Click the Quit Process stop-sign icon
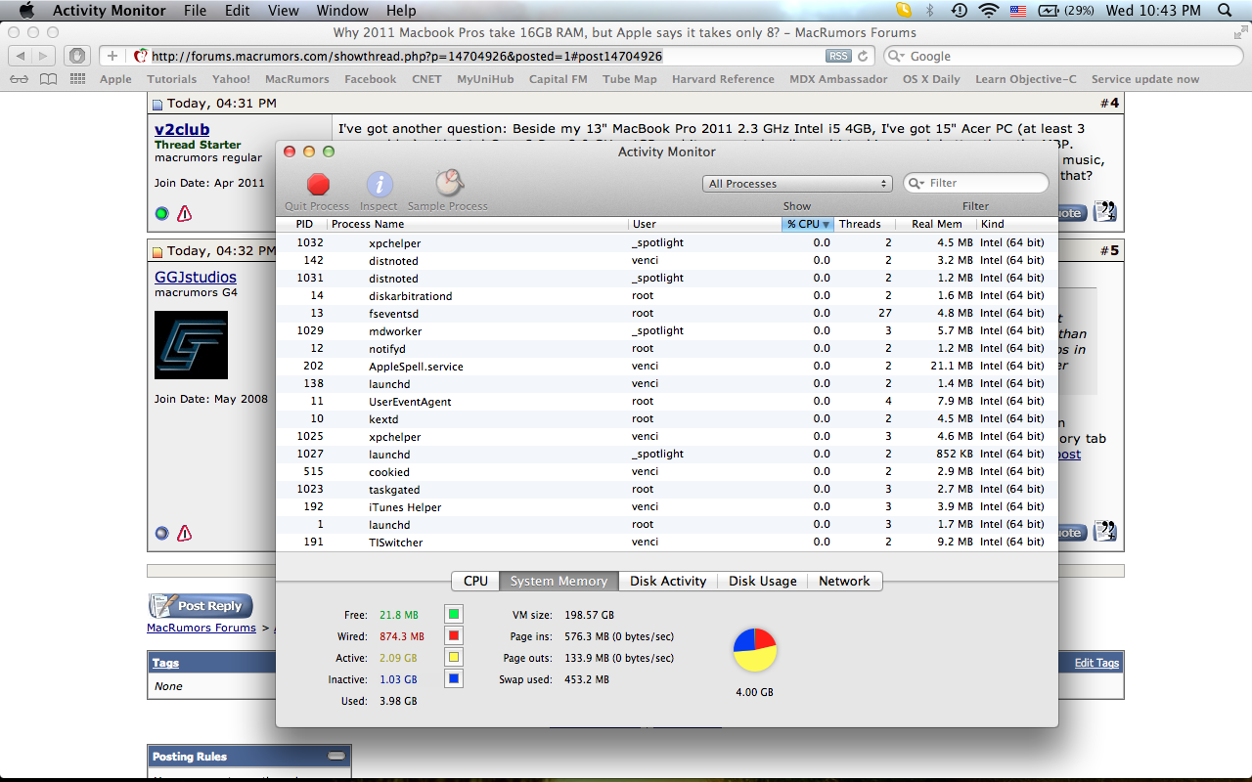The height and width of the screenshot is (782, 1252). pyautogui.click(x=318, y=184)
